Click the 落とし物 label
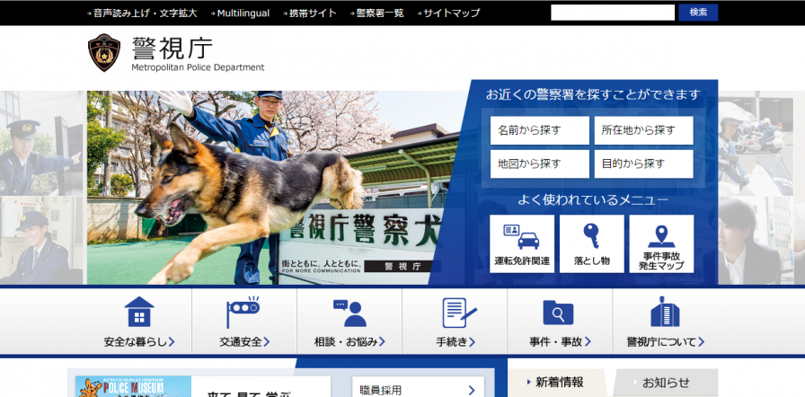This screenshot has height=397, width=805. pos(591,260)
